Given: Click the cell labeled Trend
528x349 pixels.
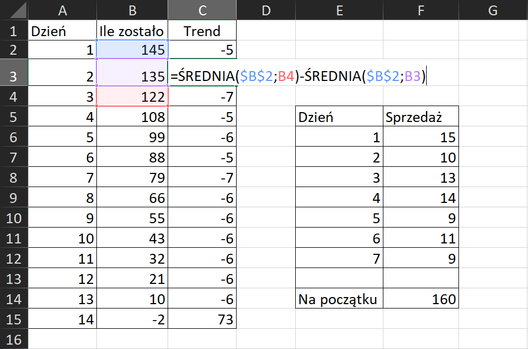Looking at the screenshot, I should (x=202, y=31).
